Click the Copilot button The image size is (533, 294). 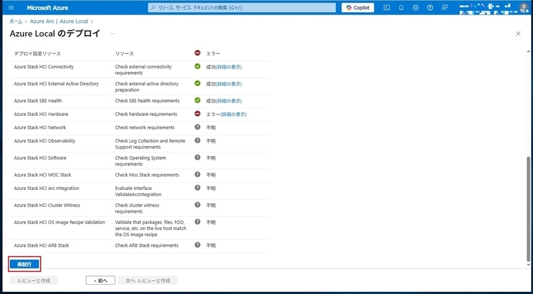pos(358,7)
